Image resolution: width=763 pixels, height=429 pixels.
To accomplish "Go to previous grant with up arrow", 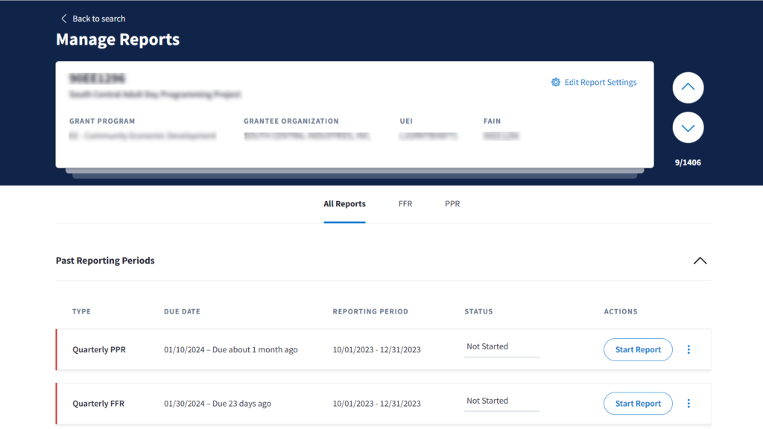I will click(x=688, y=88).
